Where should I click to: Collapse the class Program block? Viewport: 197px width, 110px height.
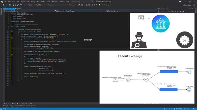point(12,26)
